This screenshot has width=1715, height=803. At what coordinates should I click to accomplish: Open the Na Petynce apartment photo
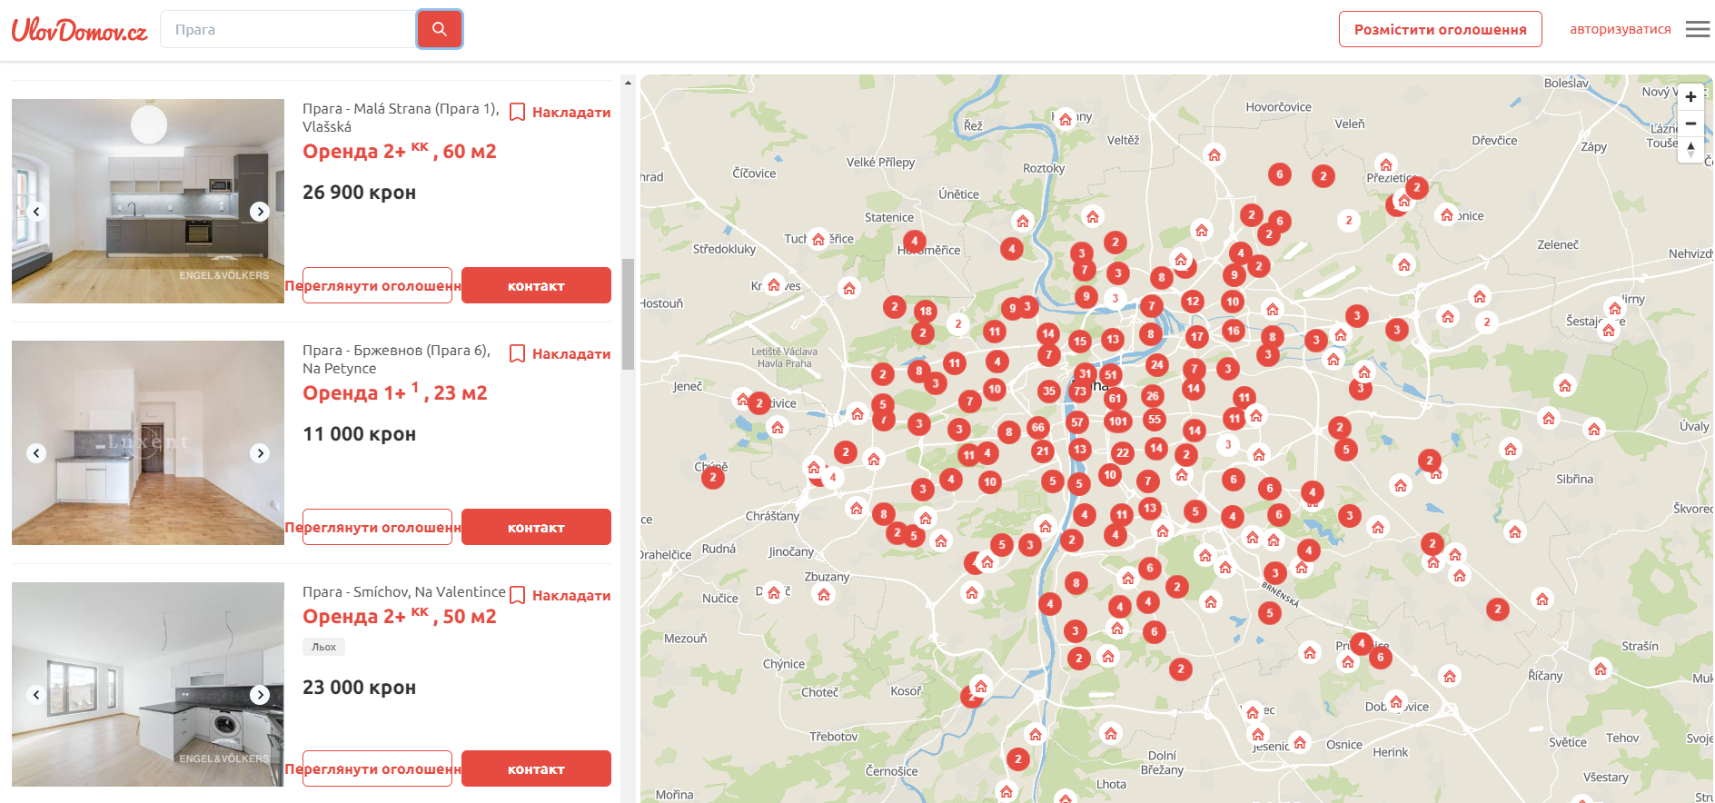[x=148, y=442]
